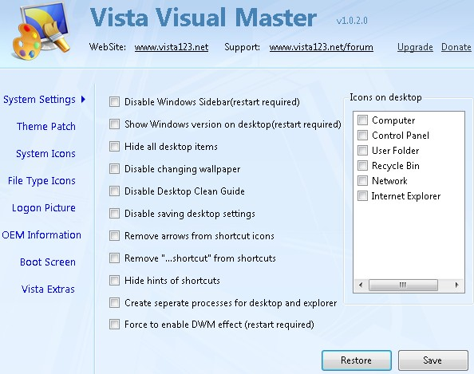This screenshot has height=374, width=474.
Task: Enable separate processes for desktop and explorer
Action: (x=114, y=303)
